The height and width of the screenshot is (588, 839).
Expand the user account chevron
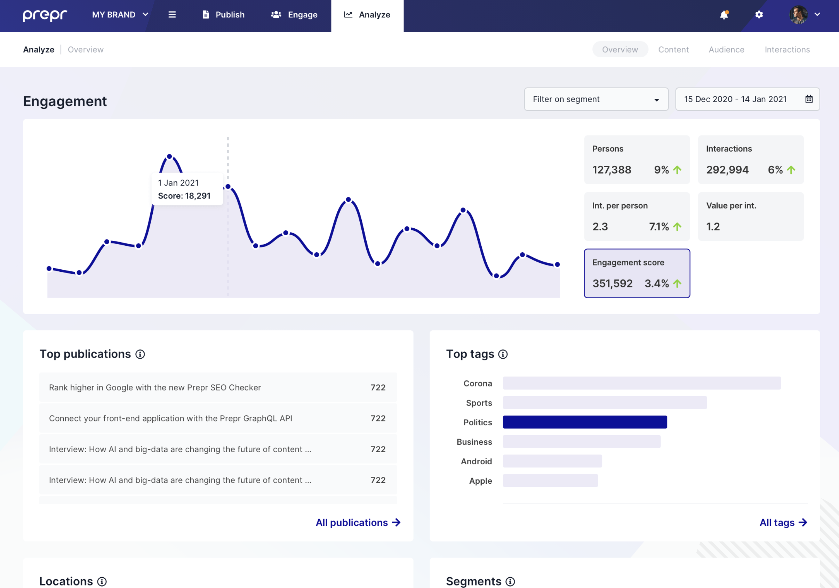point(817,15)
